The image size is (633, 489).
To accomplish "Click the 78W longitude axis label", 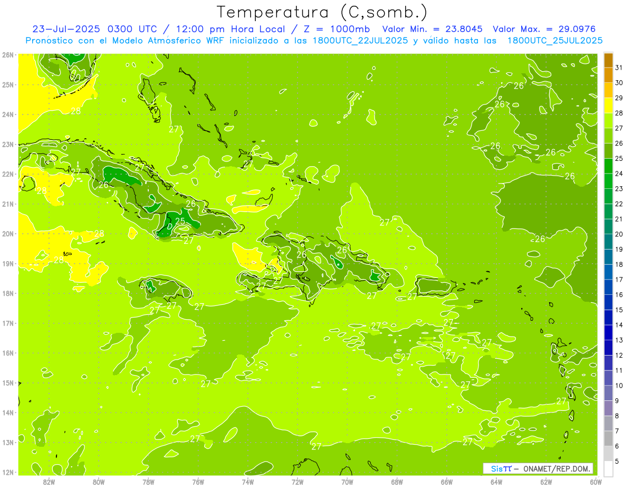I will 148,481.
